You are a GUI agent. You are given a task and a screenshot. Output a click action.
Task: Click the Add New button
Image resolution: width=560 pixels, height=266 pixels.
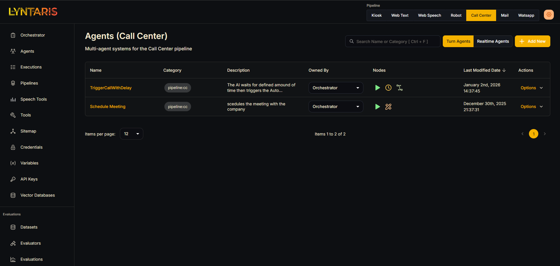(x=532, y=41)
